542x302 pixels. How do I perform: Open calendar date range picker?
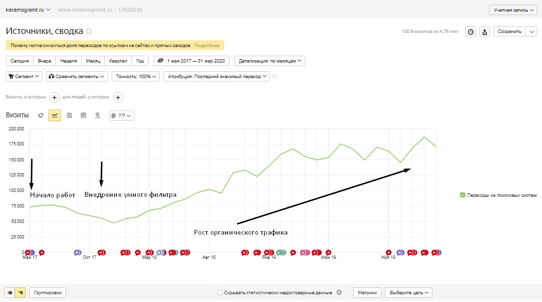coord(191,61)
